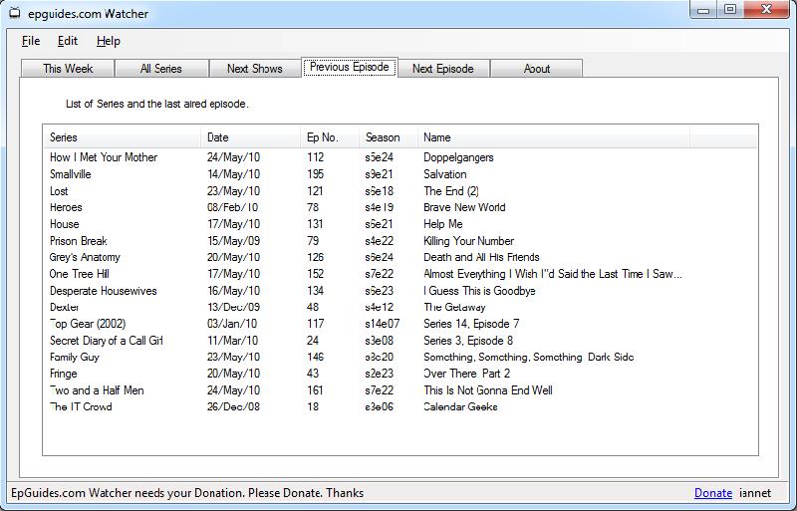797x511 pixels.
Task: Click episode name Salvation
Action: (x=444, y=174)
